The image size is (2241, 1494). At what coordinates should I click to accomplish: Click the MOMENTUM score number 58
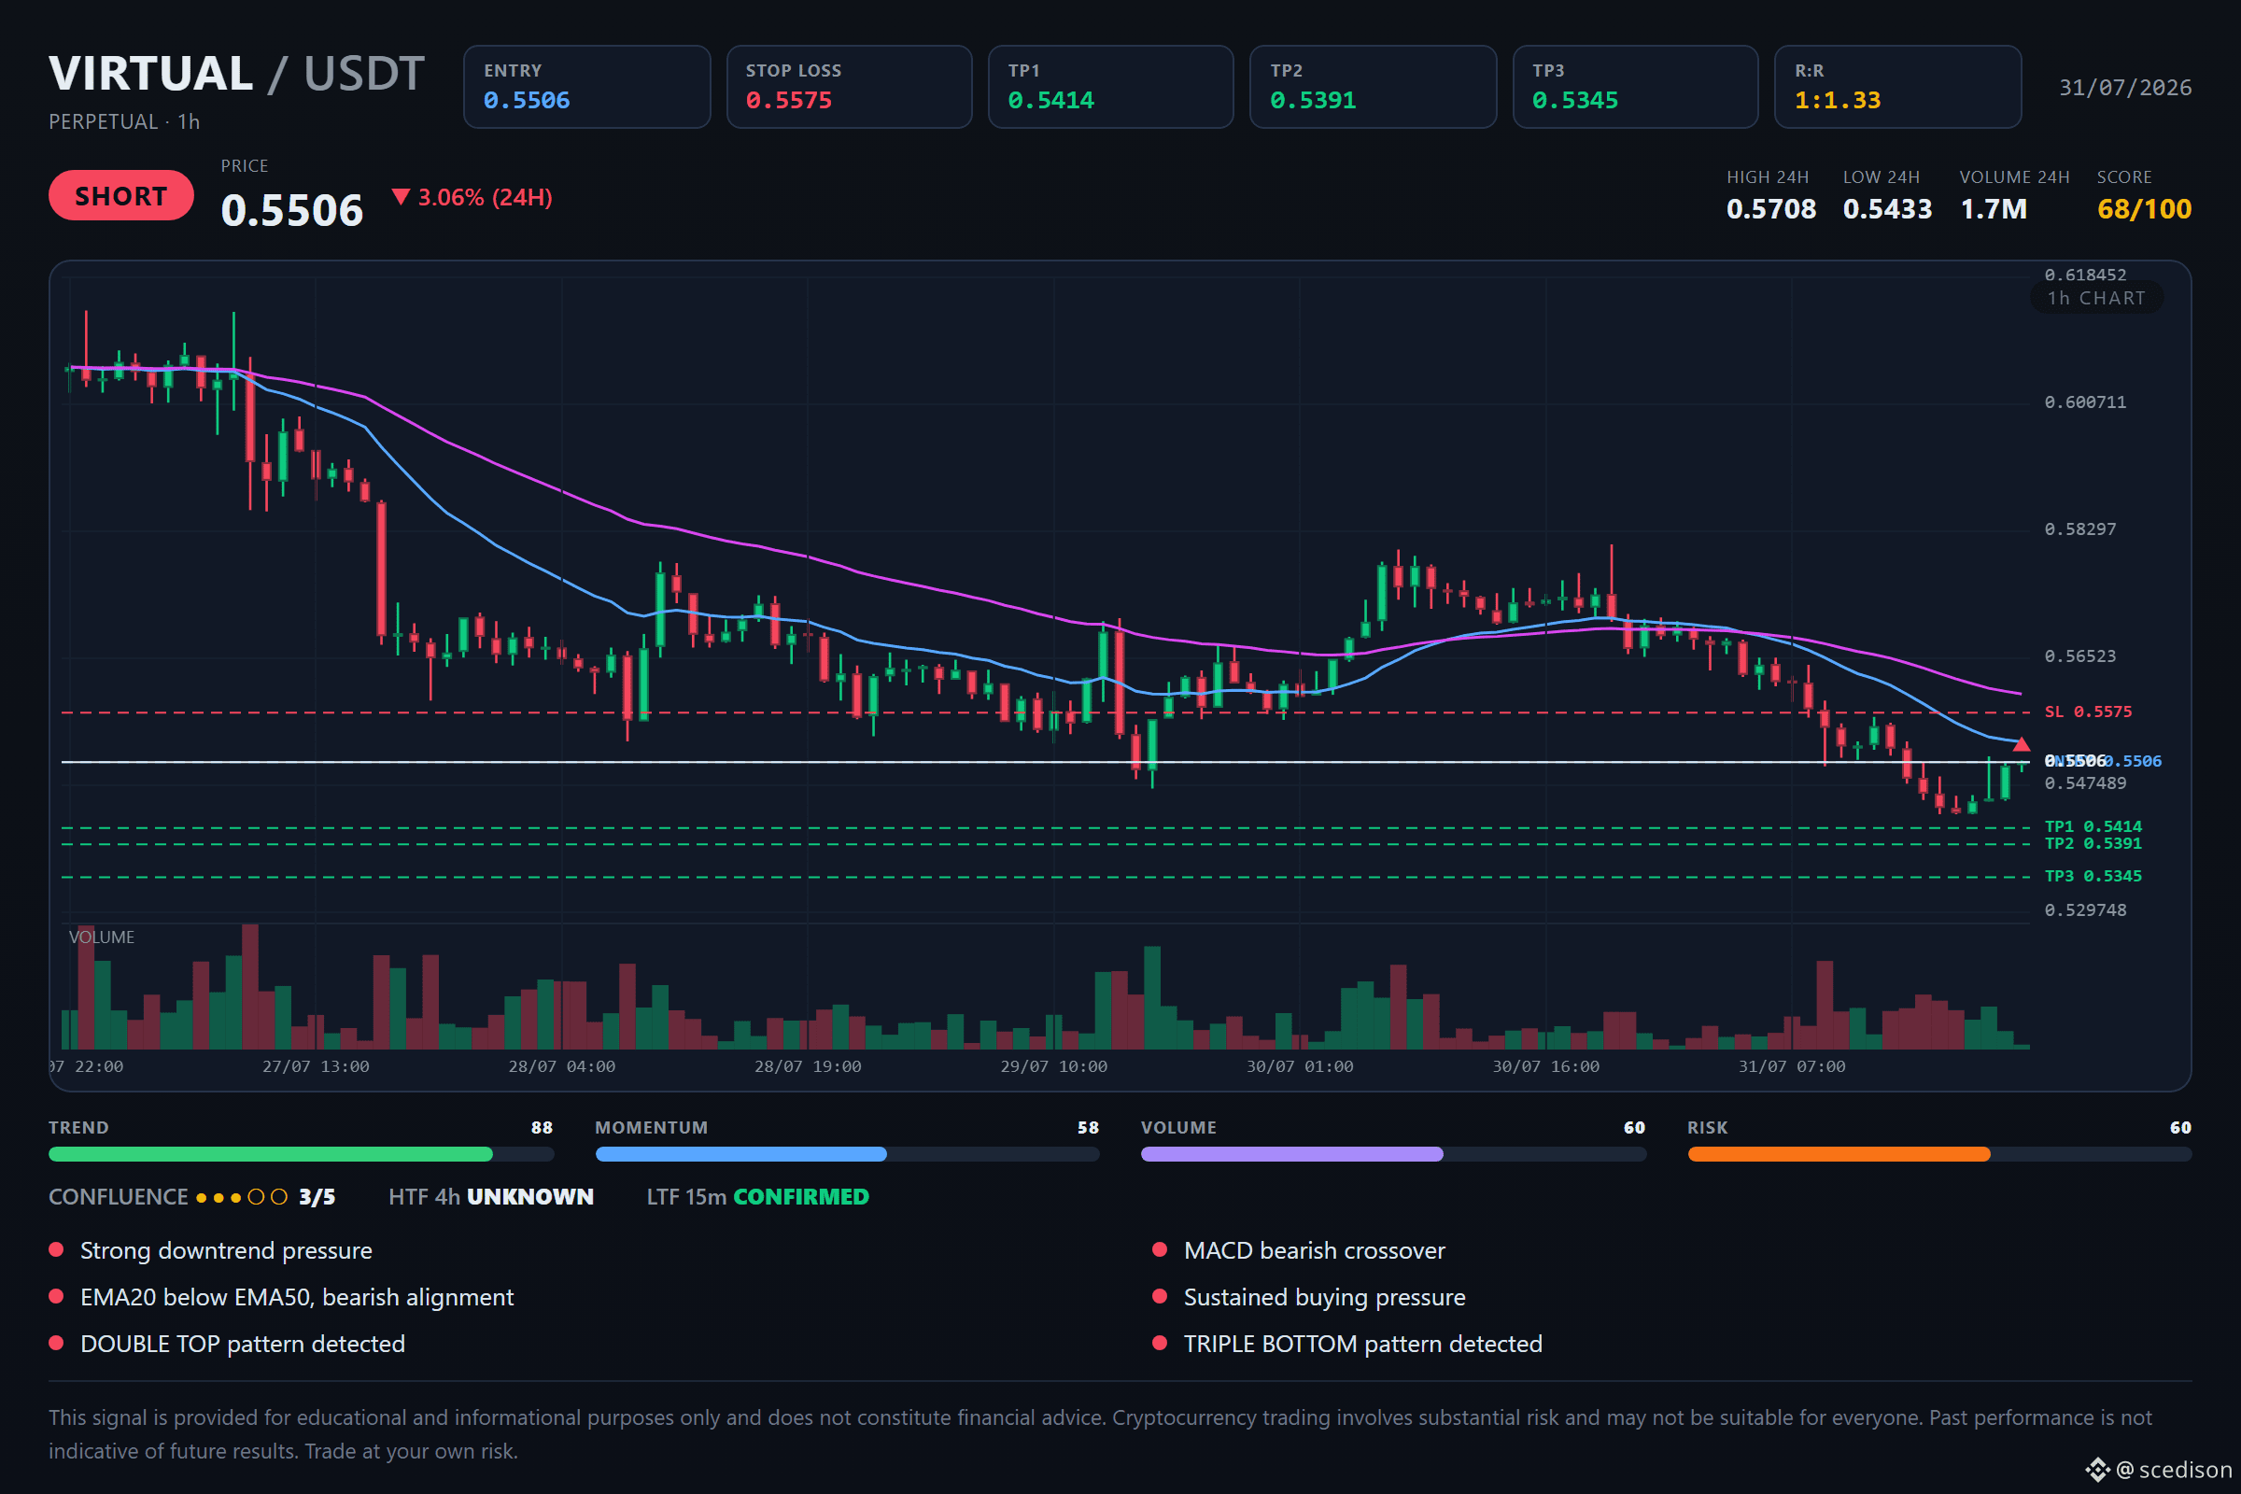pyautogui.click(x=1088, y=1128)
